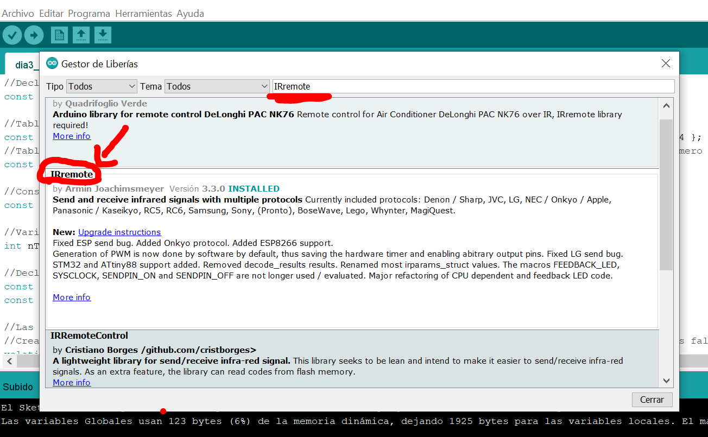This screenshot has height=437, width=708.
Task: Click the Verify checkmark toolbar icon
Action: 12,35
